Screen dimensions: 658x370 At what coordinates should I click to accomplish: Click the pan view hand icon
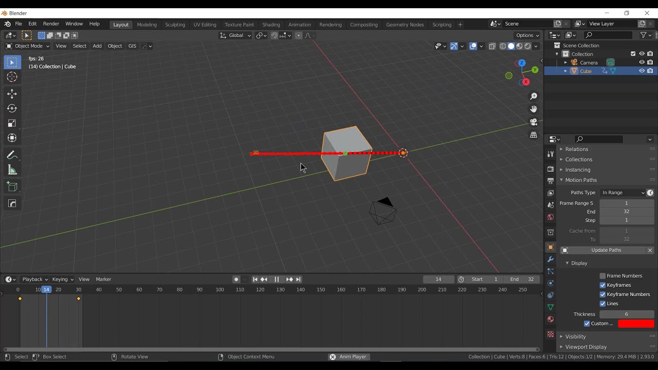point(534,109)
